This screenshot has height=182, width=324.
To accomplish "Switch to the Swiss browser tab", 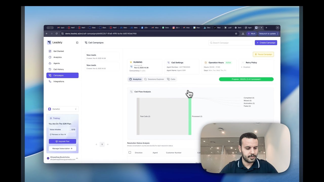I will pos(166,28).
